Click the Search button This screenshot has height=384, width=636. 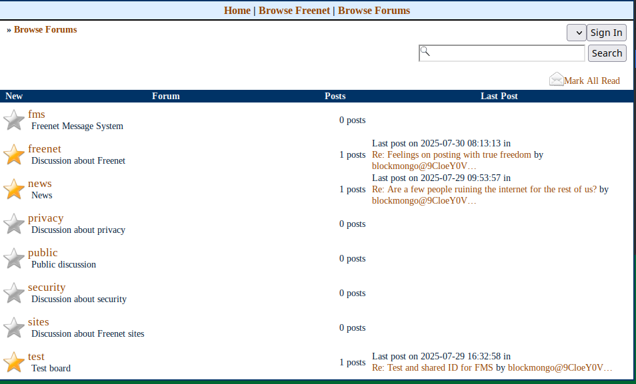tap(607, 53)
